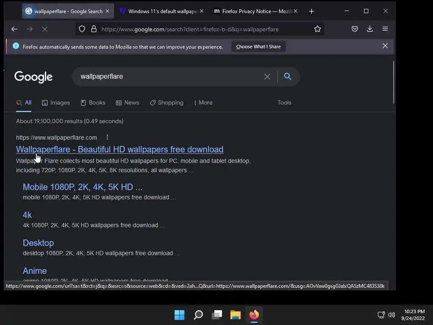Open the tracking protection shield icon

[82, 29]
